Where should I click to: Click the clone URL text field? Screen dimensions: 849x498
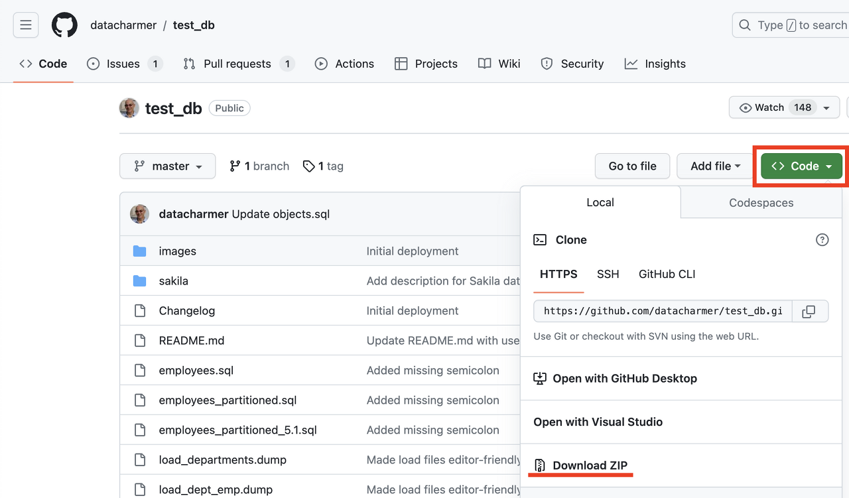pyautogui.click(x=663, y=311)
